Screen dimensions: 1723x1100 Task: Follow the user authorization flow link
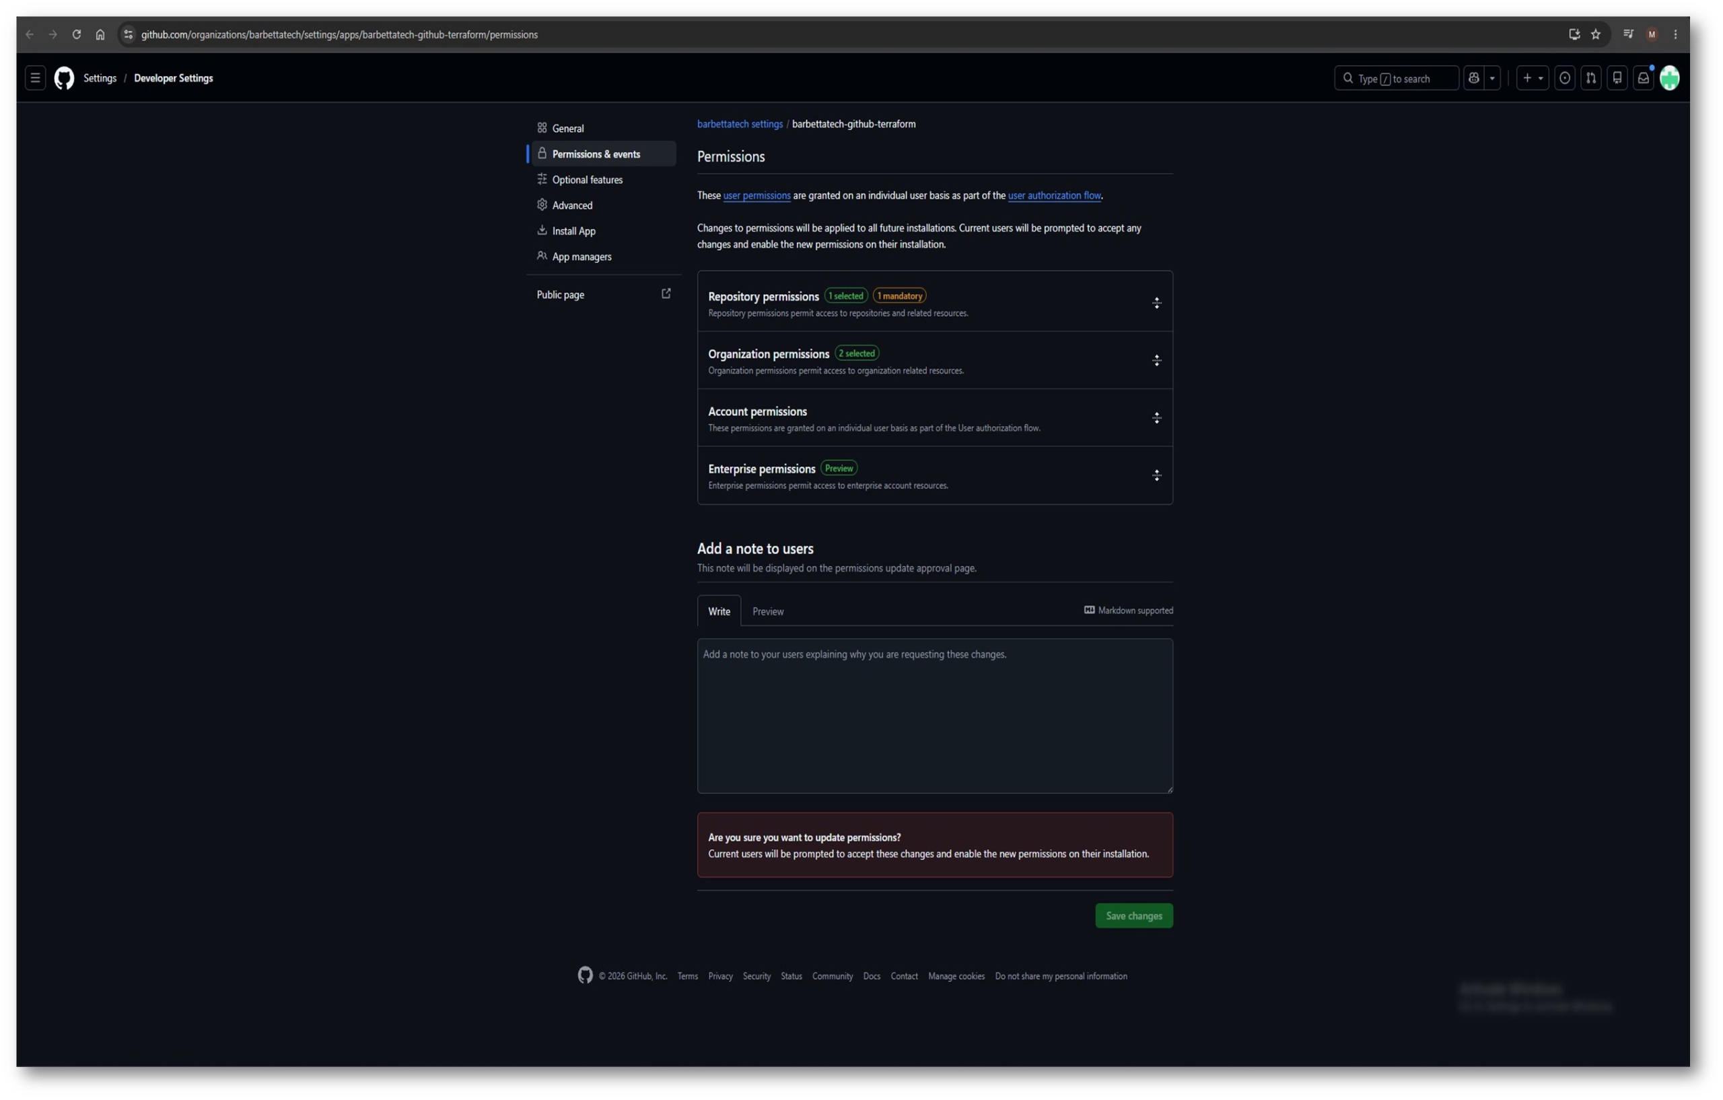[1054, 195]
